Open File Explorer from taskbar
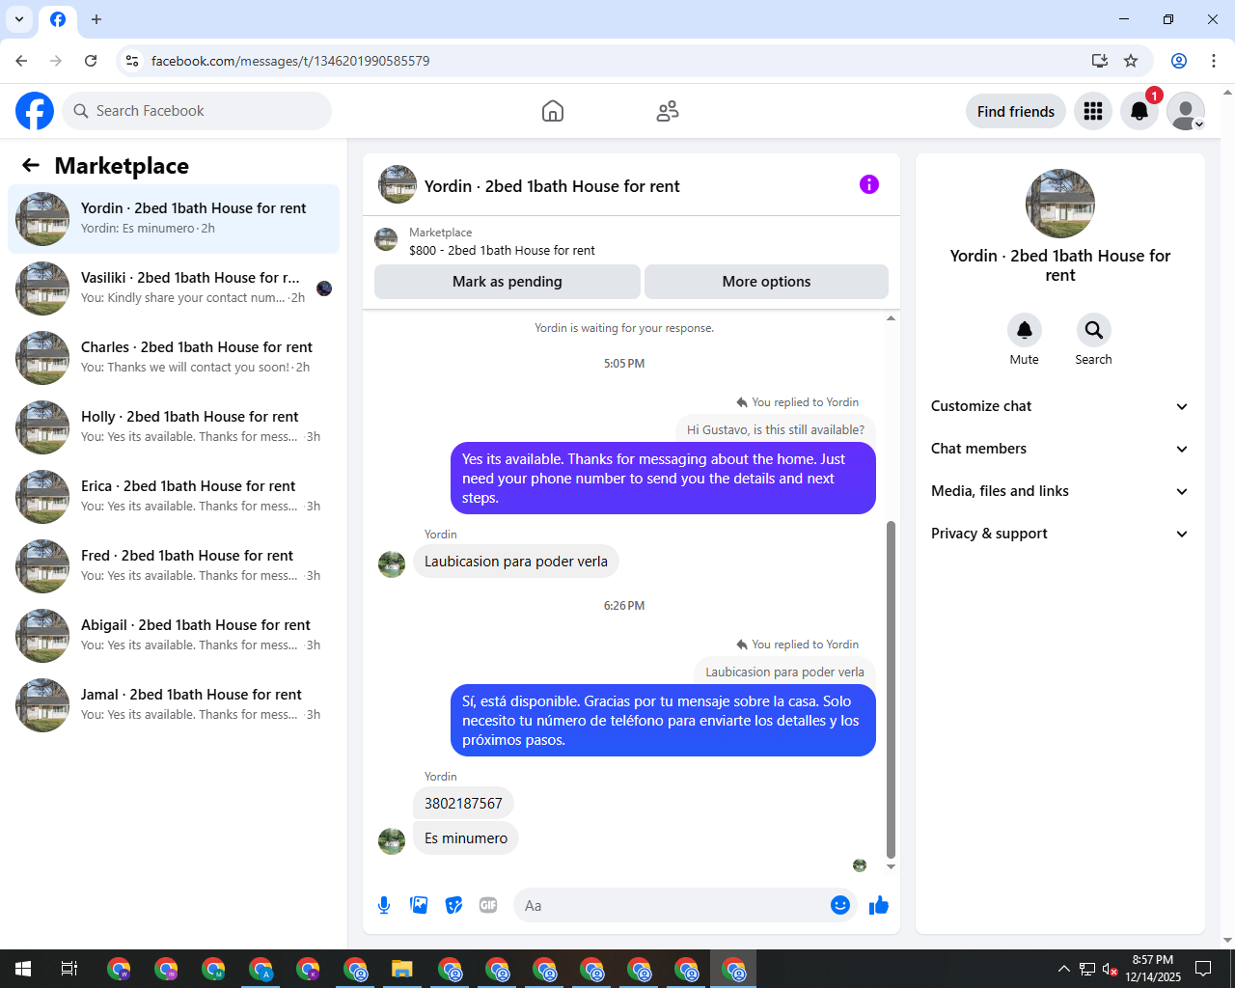The image size is (1235, 988). click(402, 969)
